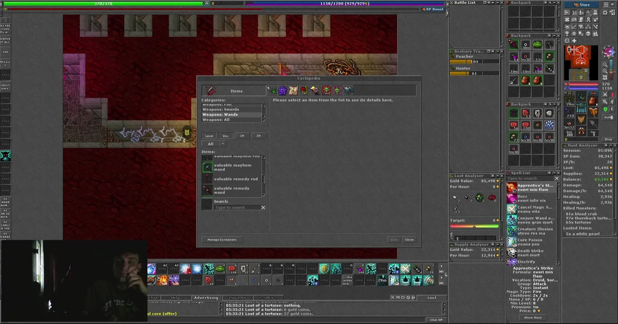Open the Charms tab with purple pentagram icon

(x=282, y=91)
